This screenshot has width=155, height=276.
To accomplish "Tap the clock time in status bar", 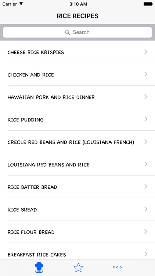I will click(78, 4).
